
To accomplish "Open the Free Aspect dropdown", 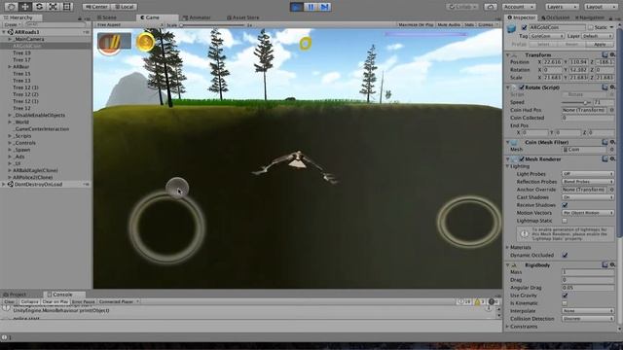I will click(128, 24).
